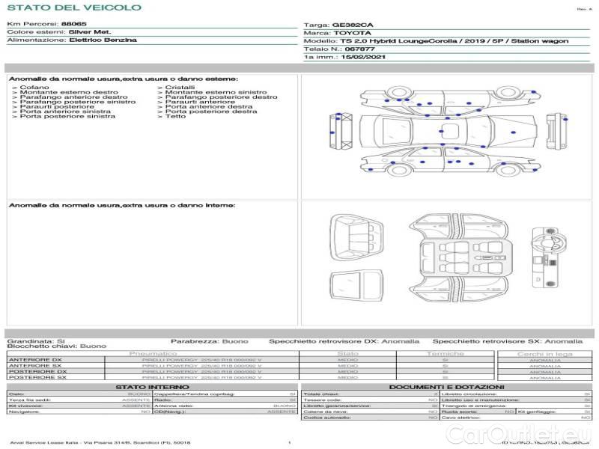Click the open trunk interior diagram
The width and height of the screenshot is (599, 449).
356,238
